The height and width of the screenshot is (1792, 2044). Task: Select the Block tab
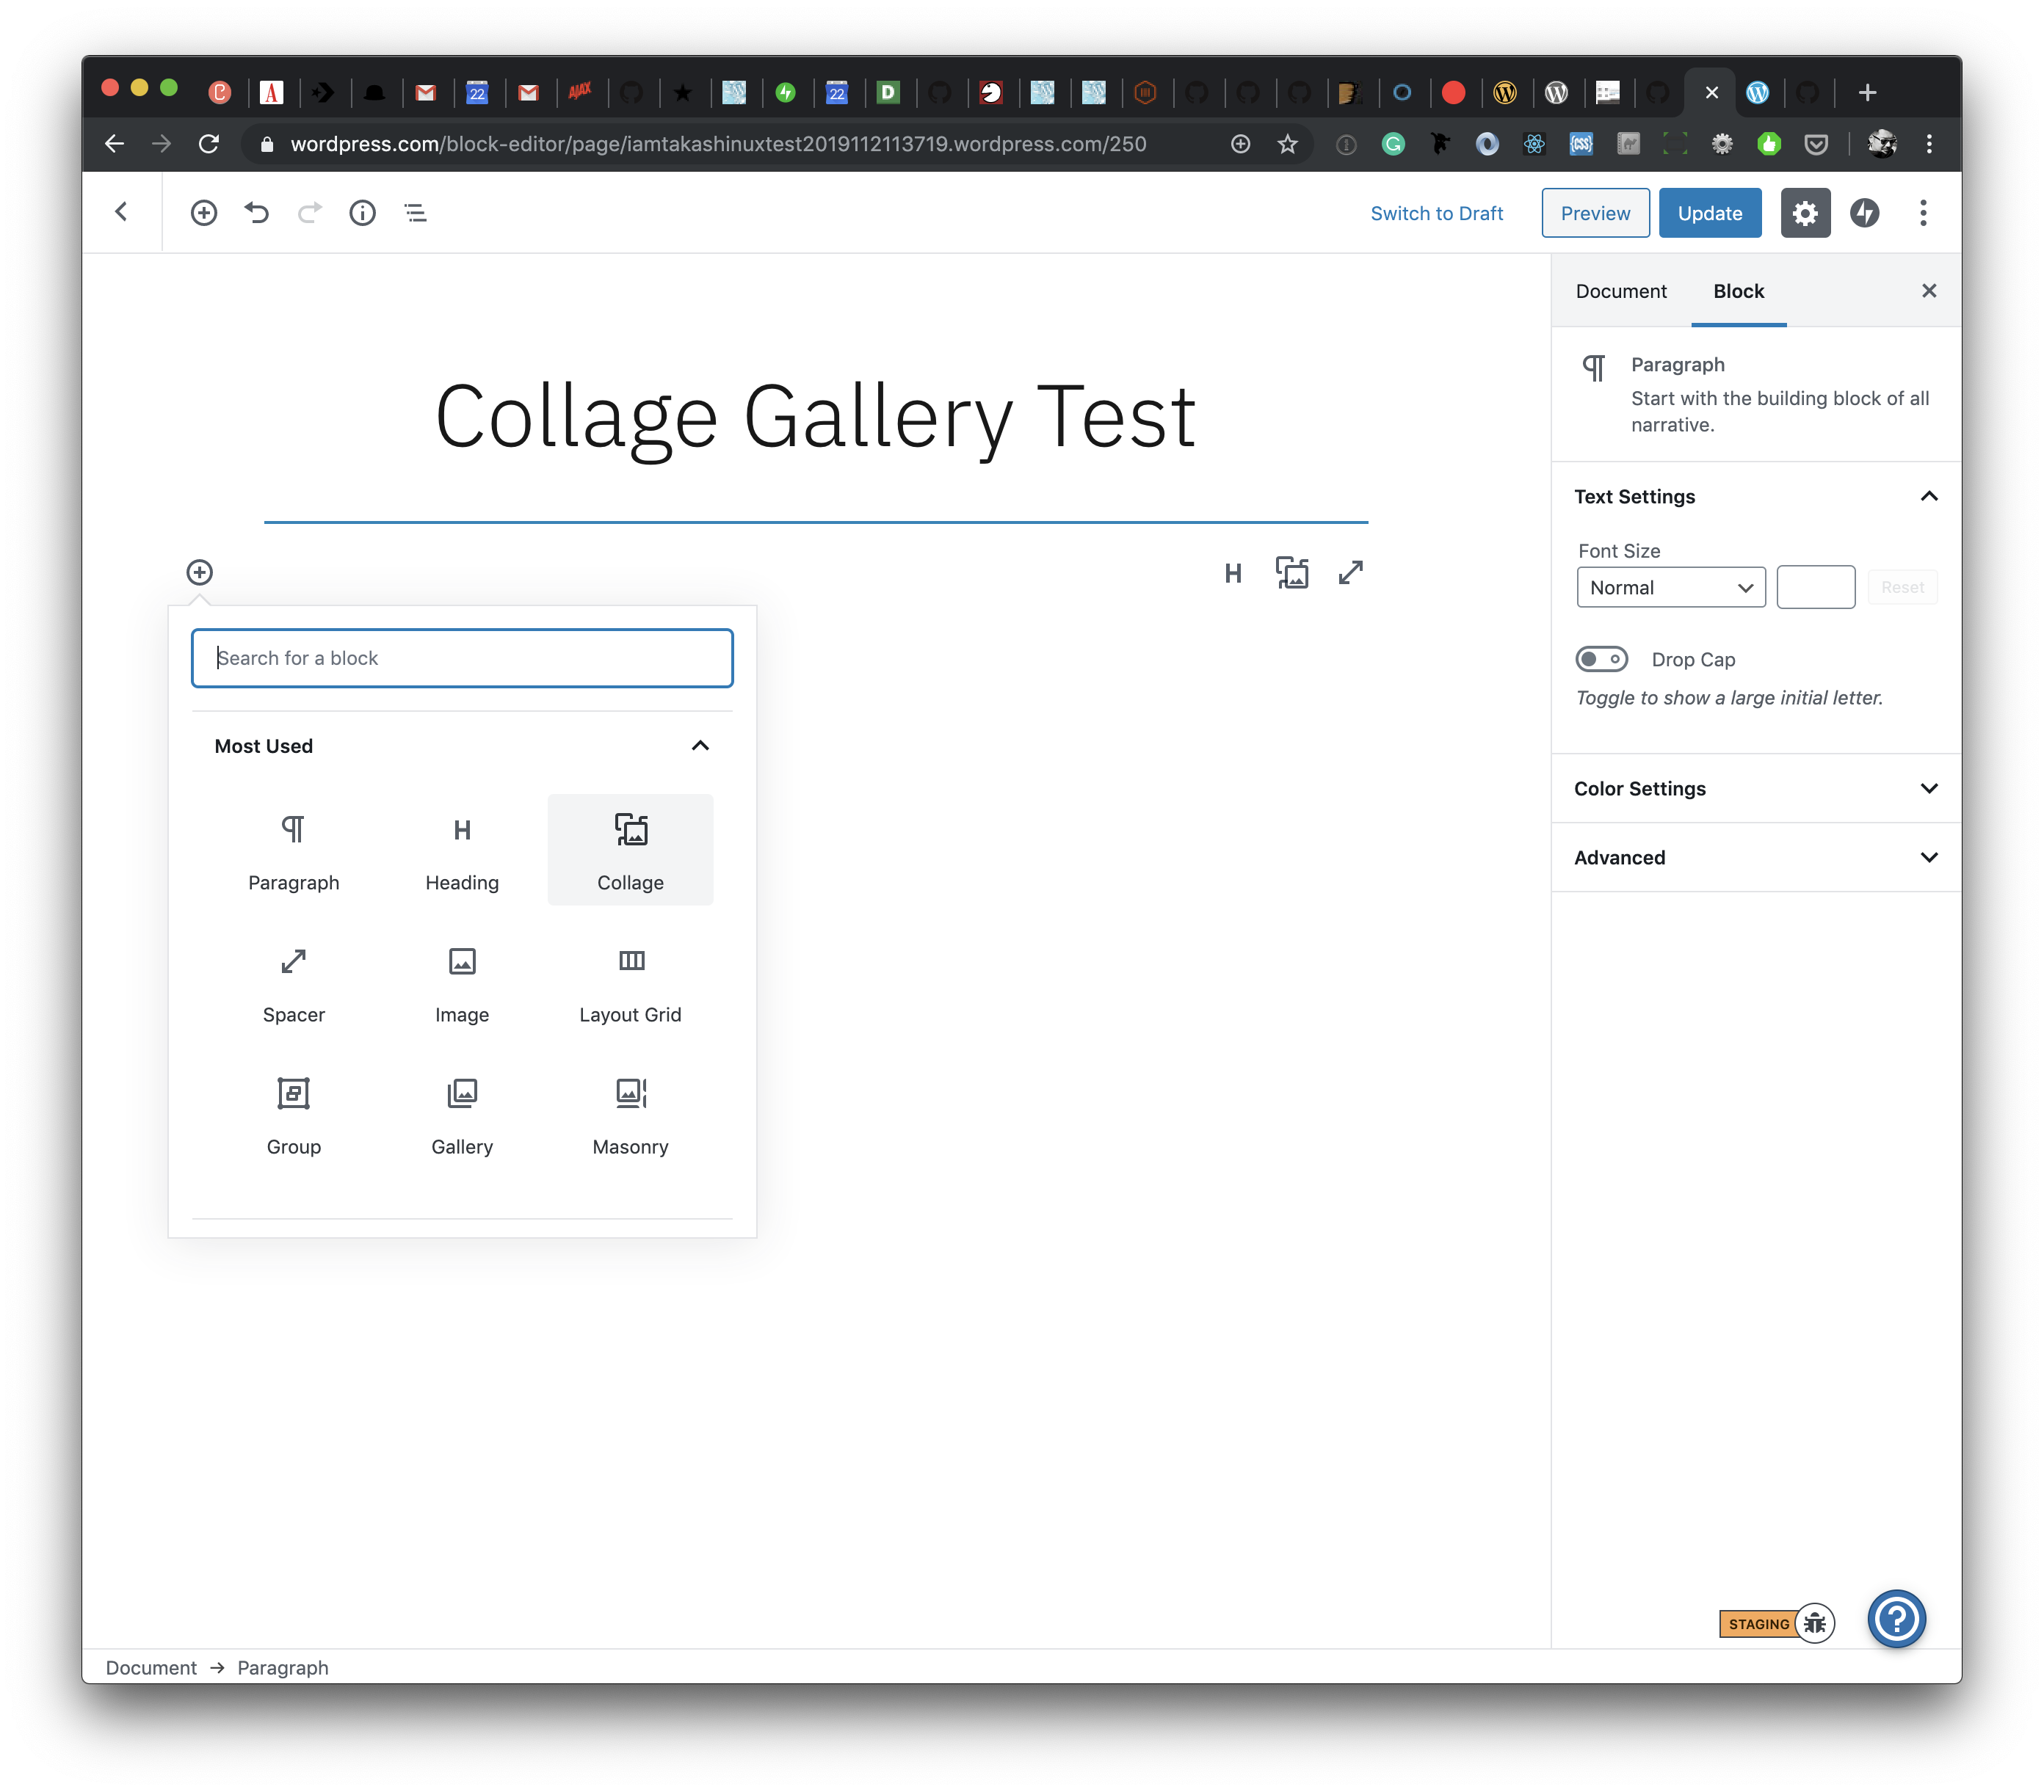[1738, 291]
